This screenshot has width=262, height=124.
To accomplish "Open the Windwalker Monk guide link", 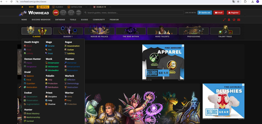I will pyautogui.click(x=53, y=70).
